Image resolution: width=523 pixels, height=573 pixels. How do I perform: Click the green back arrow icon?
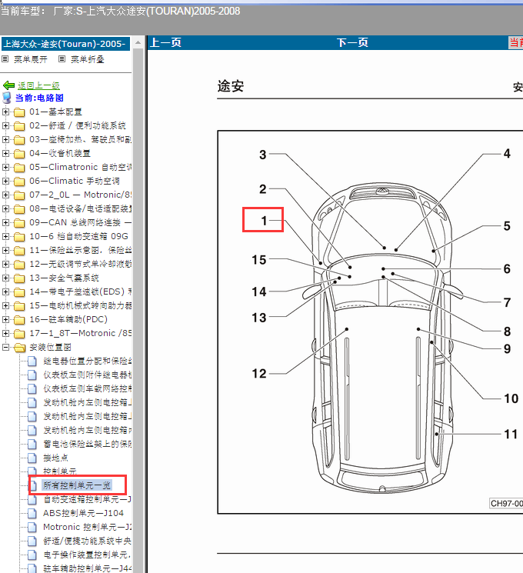8,85
